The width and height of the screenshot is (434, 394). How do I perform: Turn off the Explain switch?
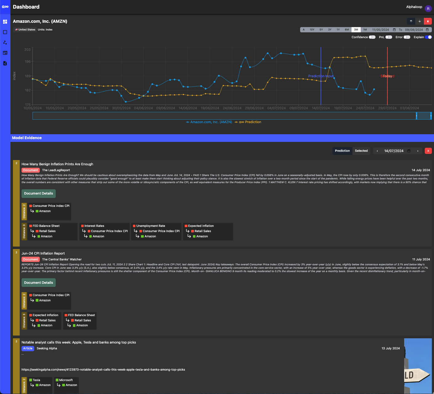pyautogui.click(x=428, y=37)
